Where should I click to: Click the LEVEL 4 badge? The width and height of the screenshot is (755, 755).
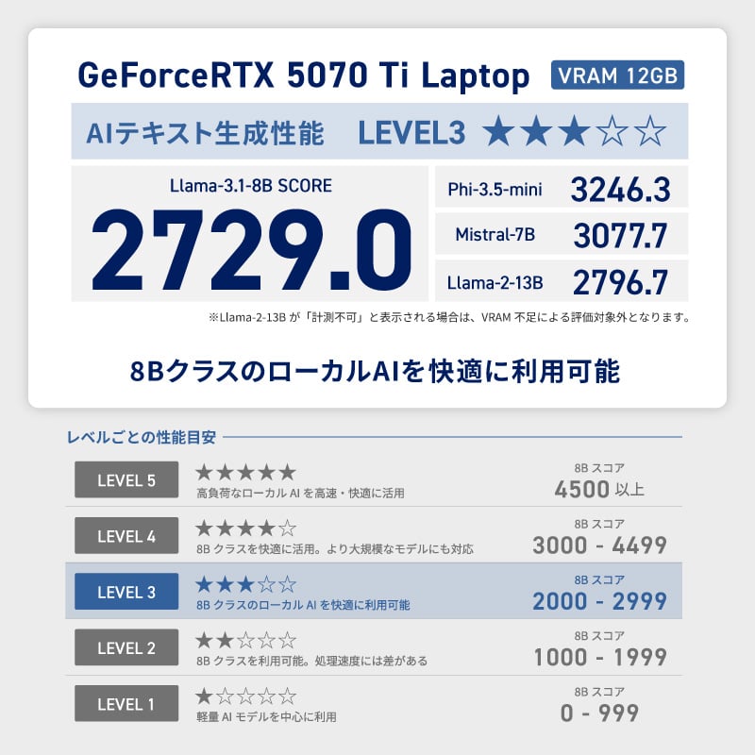pyautogui.click(x=126, y=535)
